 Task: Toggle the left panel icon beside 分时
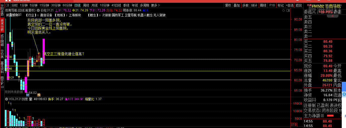point(8,5)
